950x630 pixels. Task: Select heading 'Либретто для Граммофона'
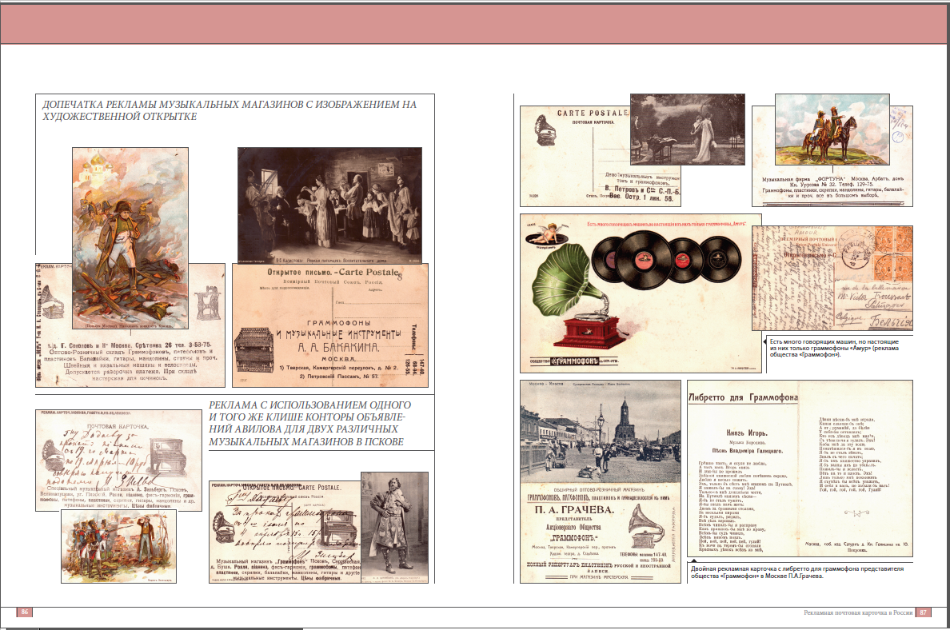point(744,397)
